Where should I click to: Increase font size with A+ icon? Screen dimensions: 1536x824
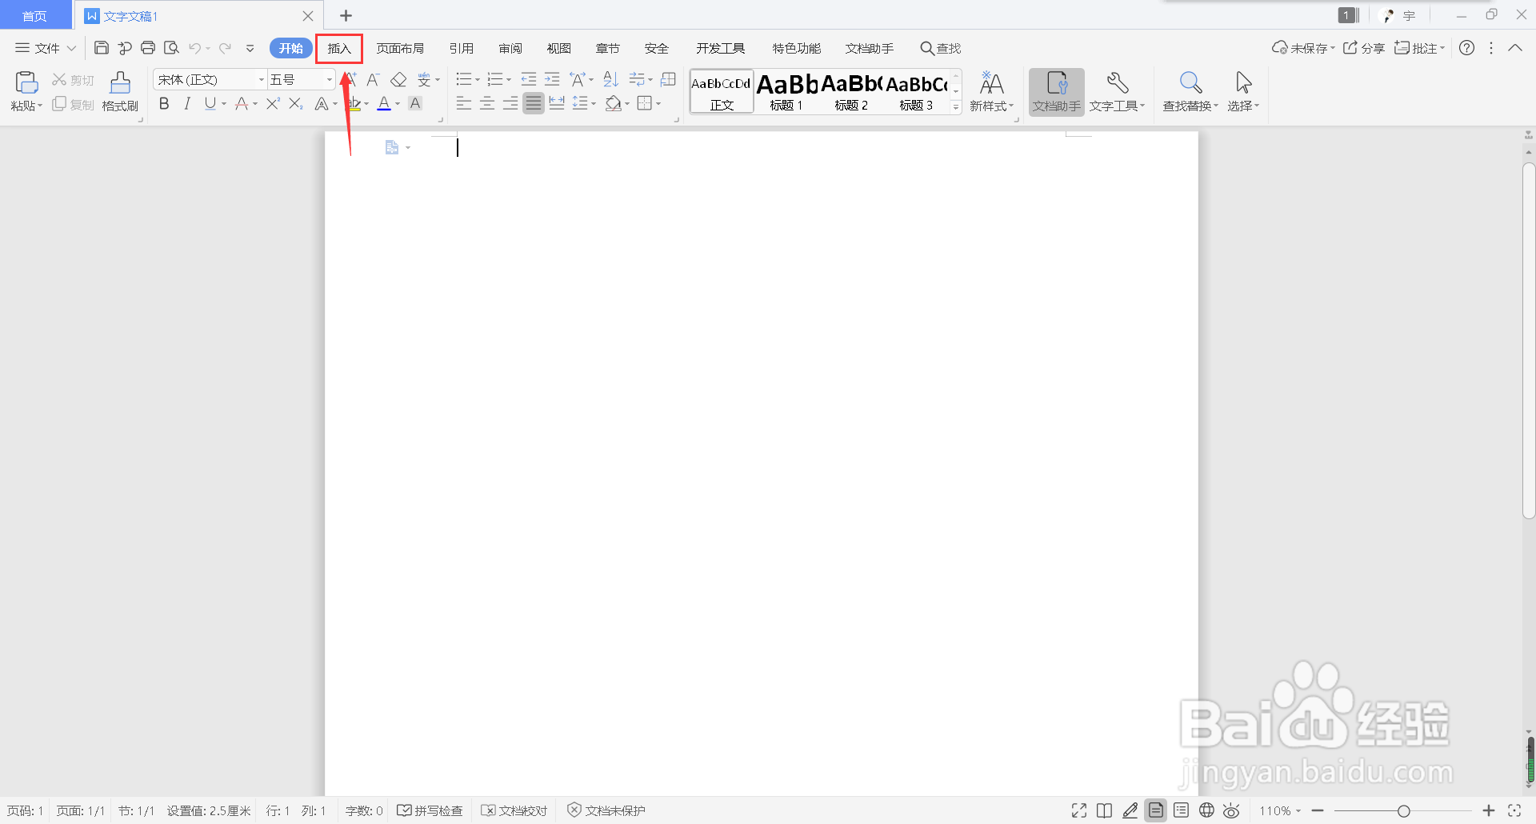pos(351,80)
